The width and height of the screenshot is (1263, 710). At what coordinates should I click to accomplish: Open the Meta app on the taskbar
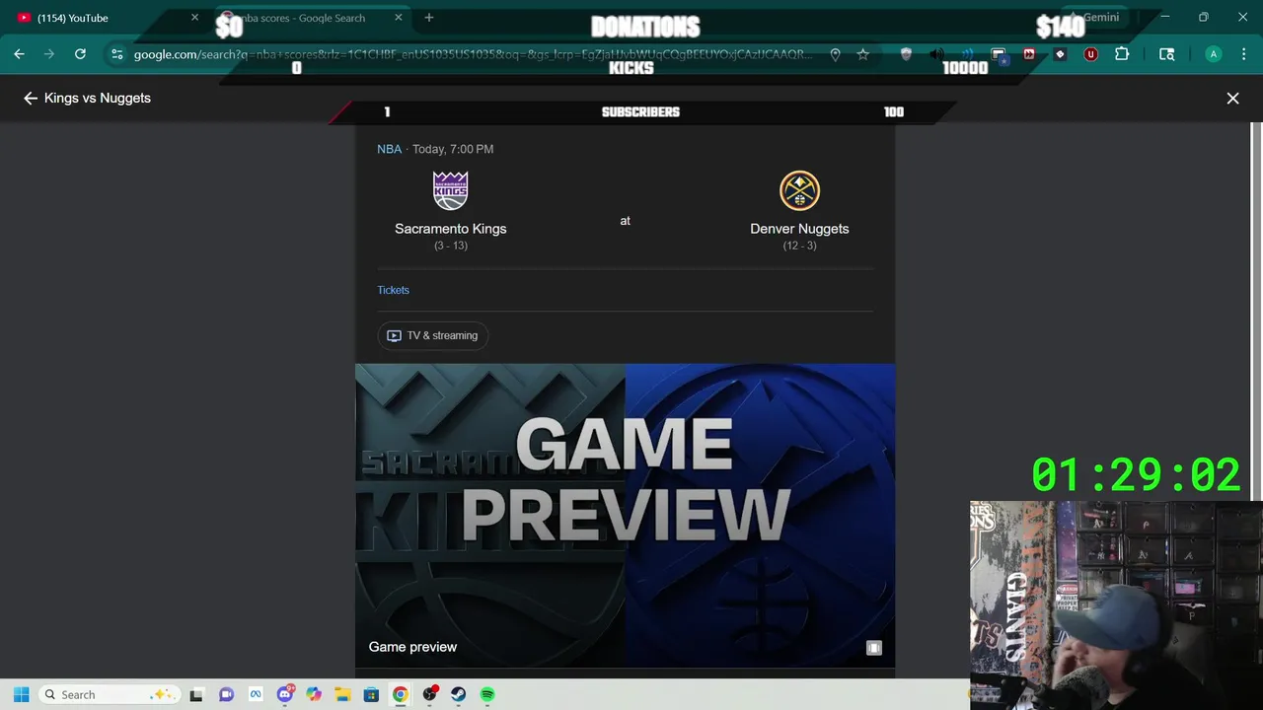256,694
